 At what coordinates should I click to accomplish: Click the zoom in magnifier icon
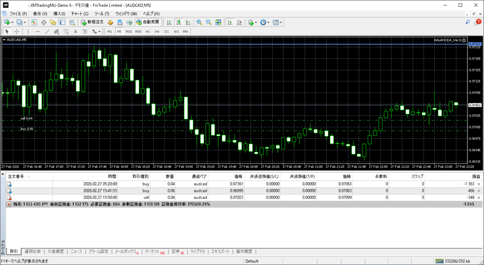199,22
